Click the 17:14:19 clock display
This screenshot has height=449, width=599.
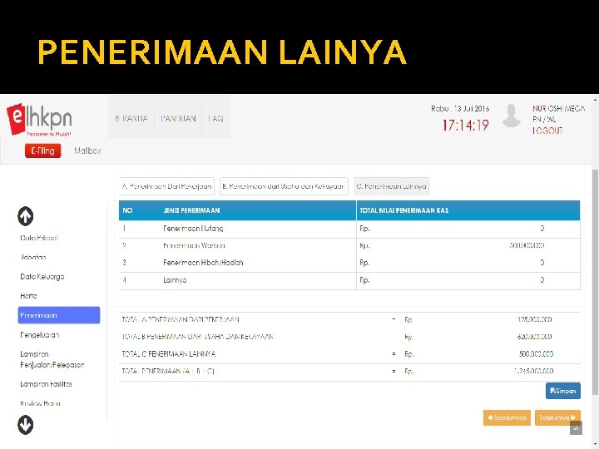(x=465, y=126)
